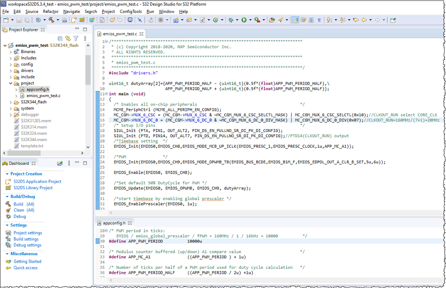Viewport: 446px width, 288px height.
Task: Click Previous Annotation up-arrow toolbar icon
Action: click(342, 20)
